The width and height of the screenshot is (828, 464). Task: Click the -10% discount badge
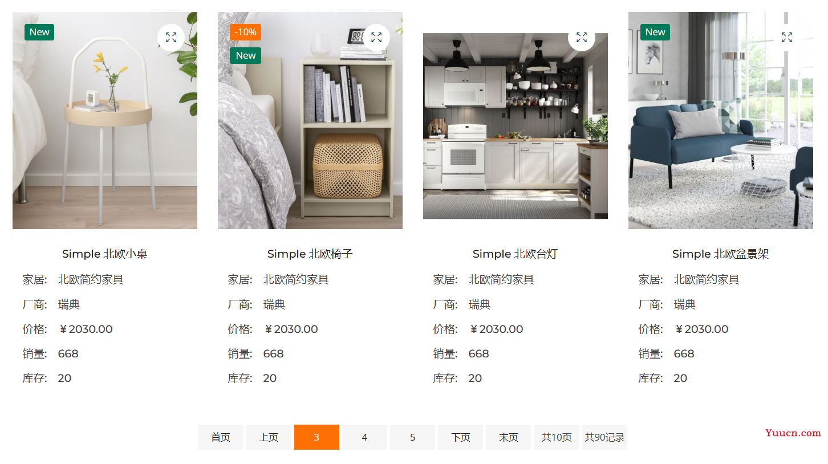[245, 32]
